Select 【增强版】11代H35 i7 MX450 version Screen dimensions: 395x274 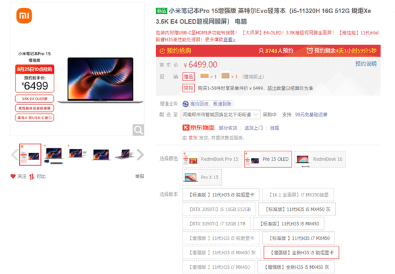click(x=219, y=267)
